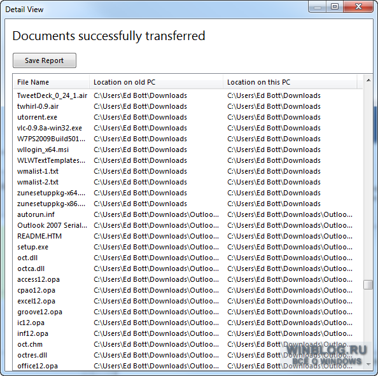Sort by Location on old PC header
The height and width of the screenshot is (376, 378).
tap(156, 82)
